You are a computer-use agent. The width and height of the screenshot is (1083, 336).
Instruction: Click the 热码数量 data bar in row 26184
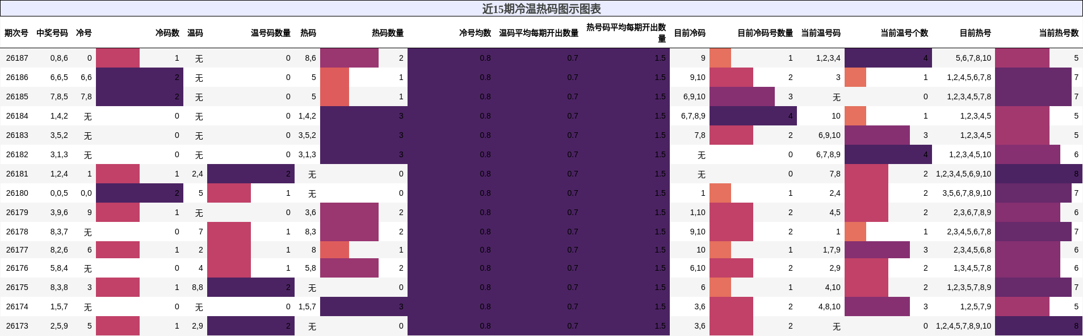[x=364, y=116]
